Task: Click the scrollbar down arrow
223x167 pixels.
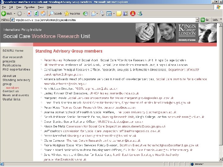Action: pos(221,159)
